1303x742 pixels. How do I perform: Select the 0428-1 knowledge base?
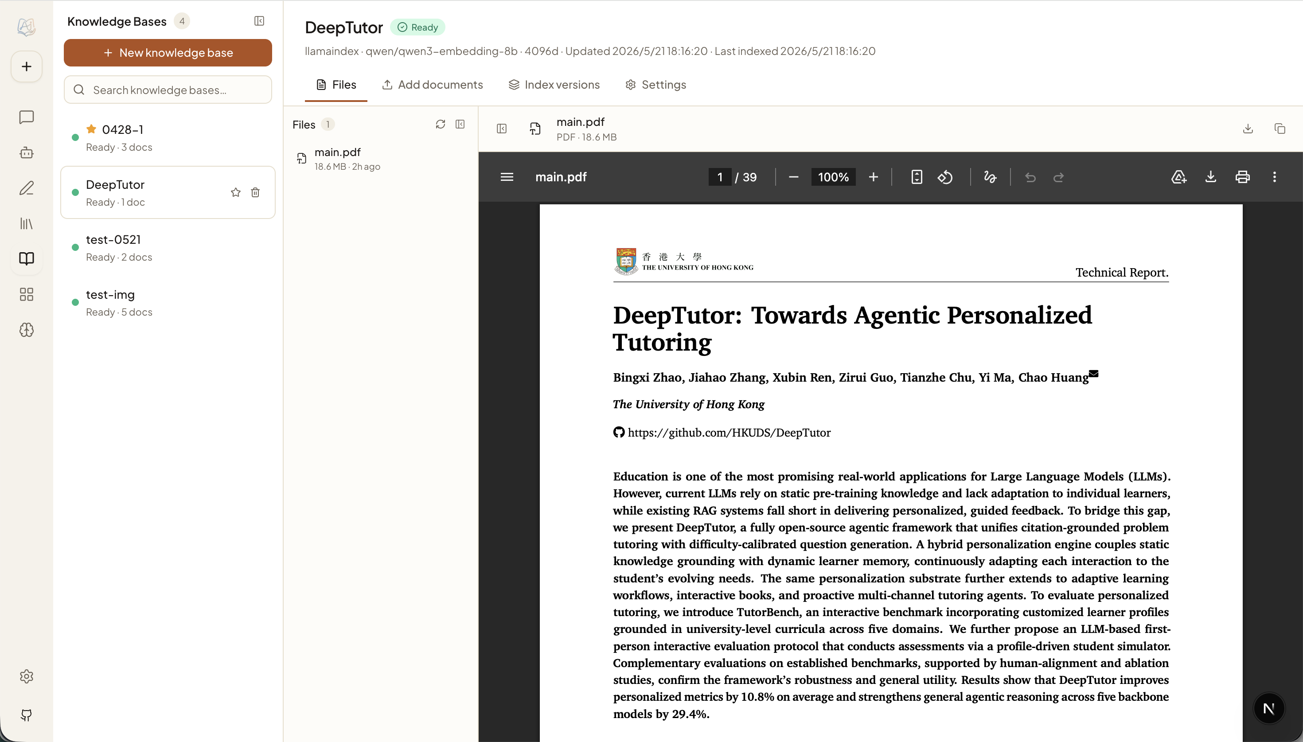168,137
